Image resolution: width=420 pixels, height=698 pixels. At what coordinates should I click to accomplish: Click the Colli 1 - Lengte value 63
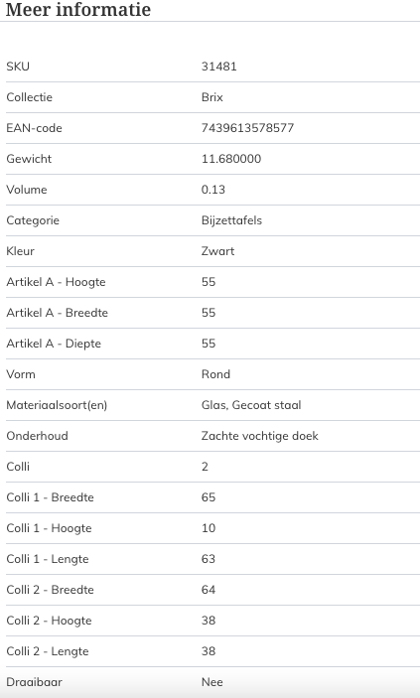tap(208, 559)
